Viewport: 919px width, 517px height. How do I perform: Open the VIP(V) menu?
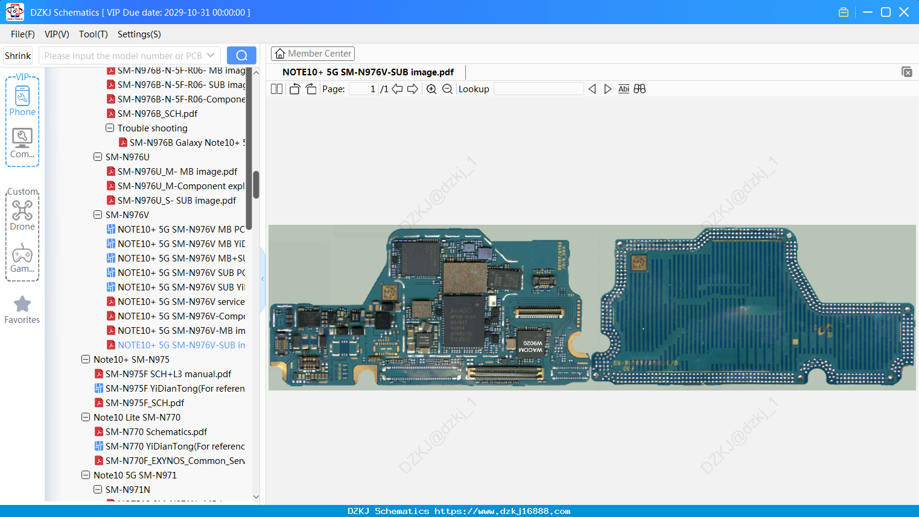pos(57,34)
